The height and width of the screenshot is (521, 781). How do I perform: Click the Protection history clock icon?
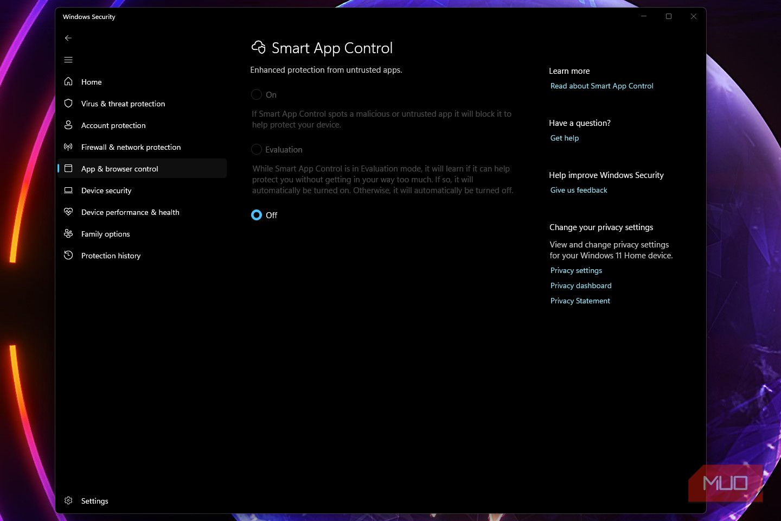(68, 255)
